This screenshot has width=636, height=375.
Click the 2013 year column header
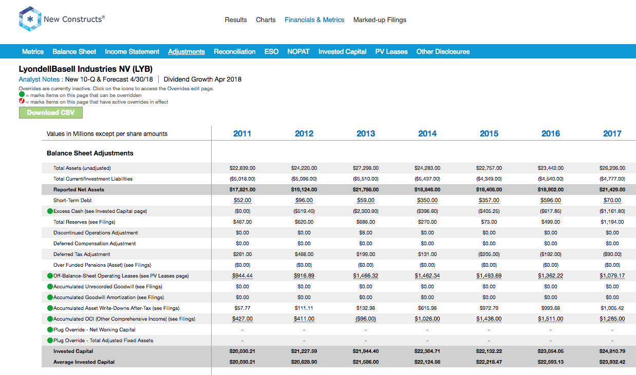tap(366, 134)
